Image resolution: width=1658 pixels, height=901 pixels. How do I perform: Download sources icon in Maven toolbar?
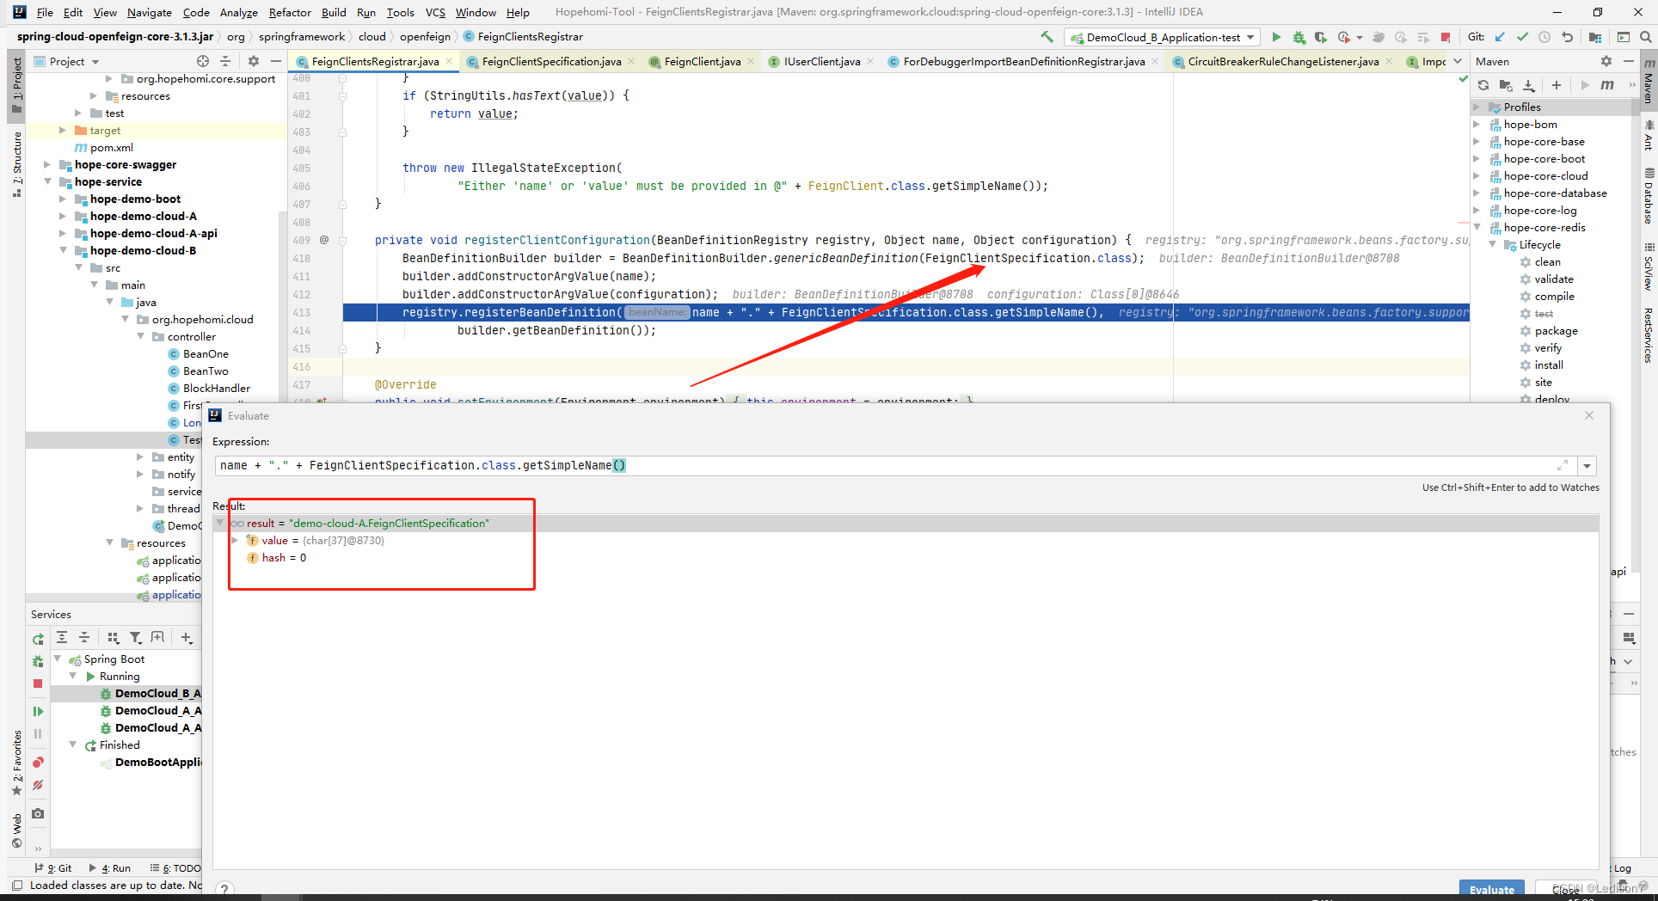click(x=1528, y=85)
